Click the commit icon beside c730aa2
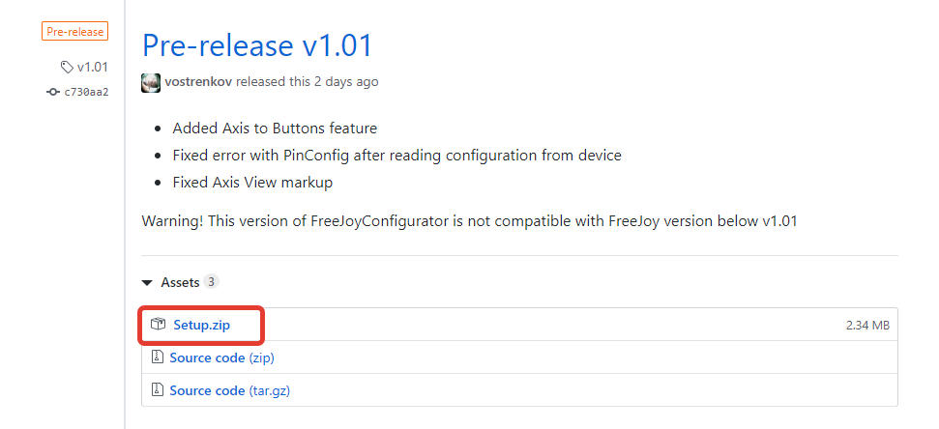The image size is (939, 429). point(53,92)
